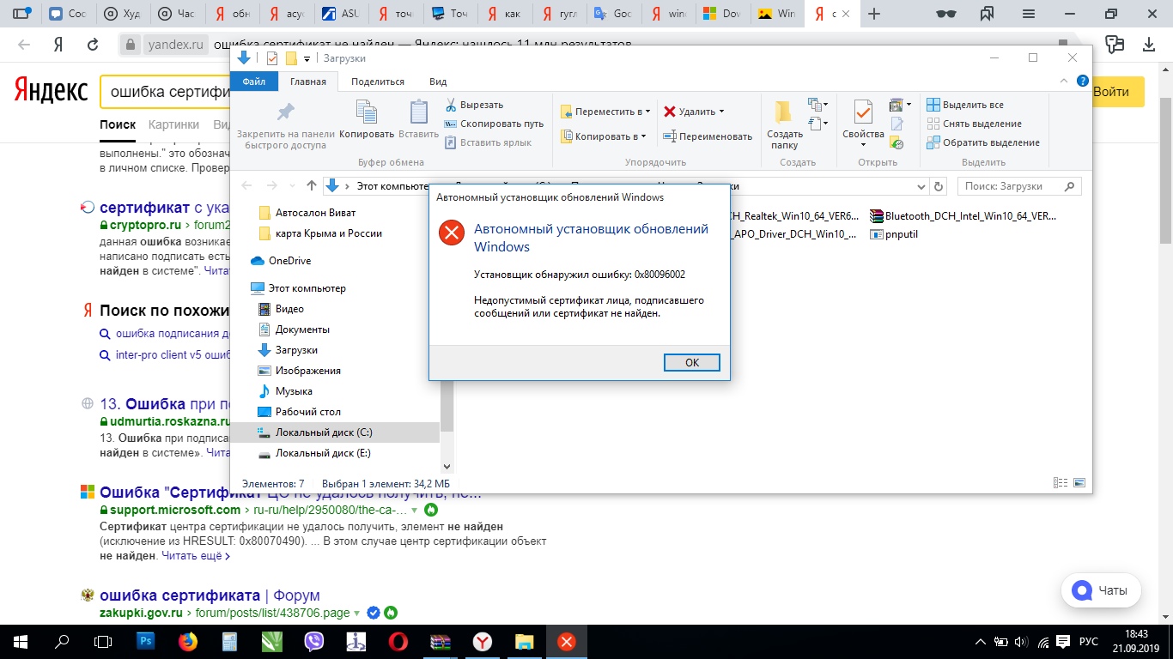1173x659 pixels.
Task: Click Properties quick-access checkmark icon in title bar
Action: click(272, 58)
